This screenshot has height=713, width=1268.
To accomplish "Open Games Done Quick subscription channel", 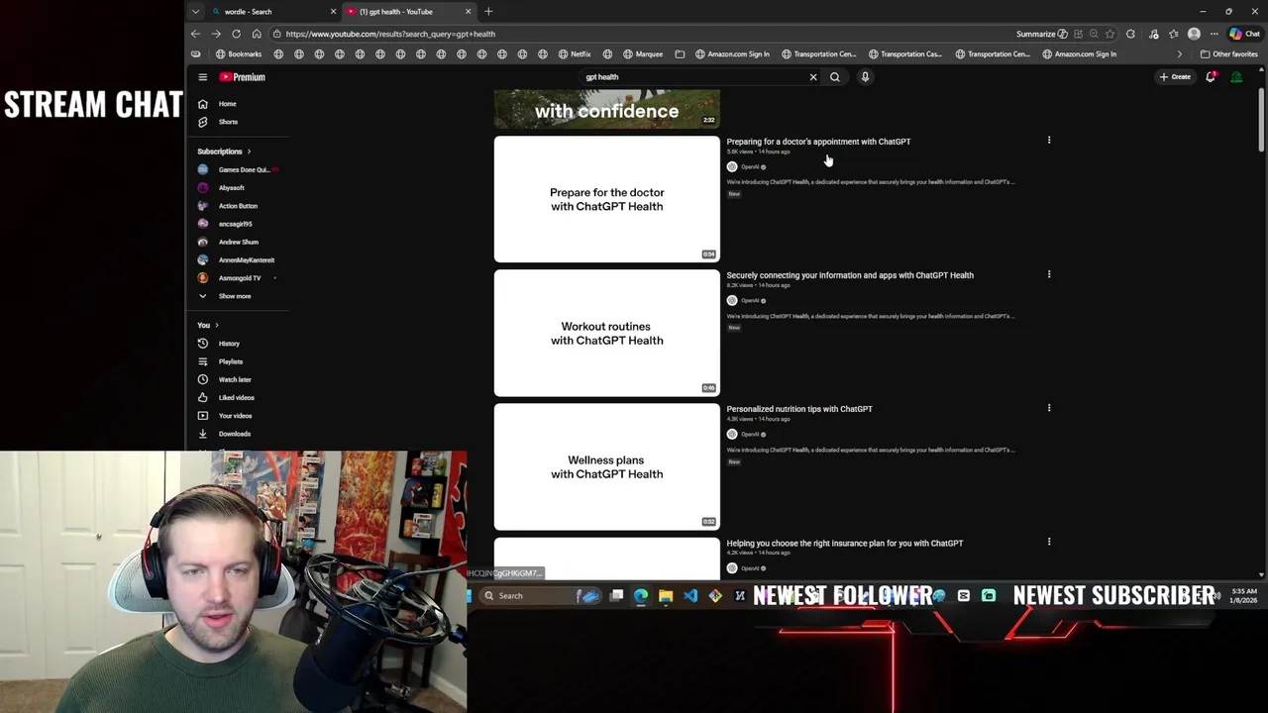I will click(x=242, y=169).
